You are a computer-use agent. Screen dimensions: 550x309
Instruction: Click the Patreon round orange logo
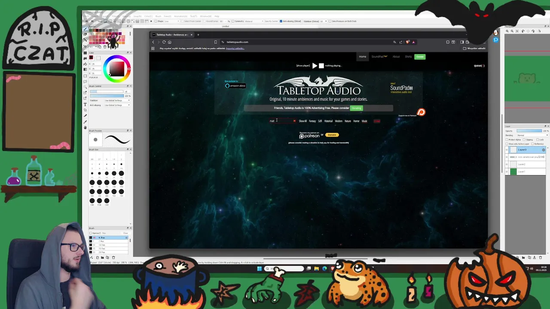[421, 112]
